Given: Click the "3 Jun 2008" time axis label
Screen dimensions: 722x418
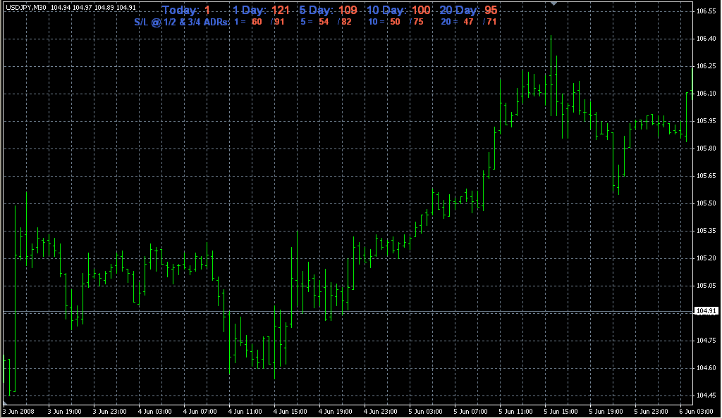Looking at the screenshot, I should (x=19, y=412).
